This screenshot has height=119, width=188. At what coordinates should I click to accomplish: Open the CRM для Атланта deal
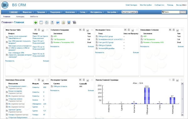click(60, 86)
